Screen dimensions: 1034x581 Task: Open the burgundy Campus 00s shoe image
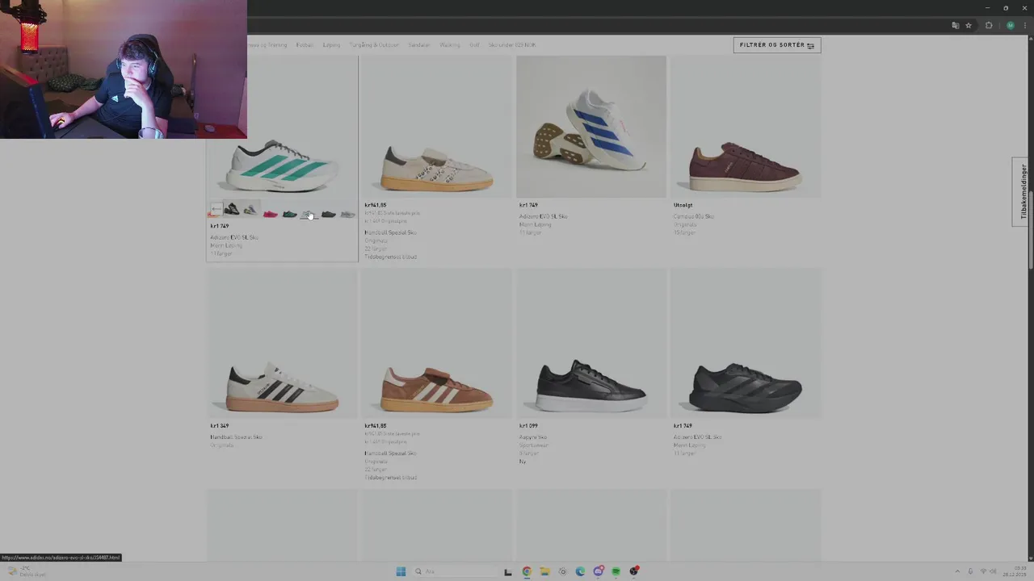coord(745,127)
